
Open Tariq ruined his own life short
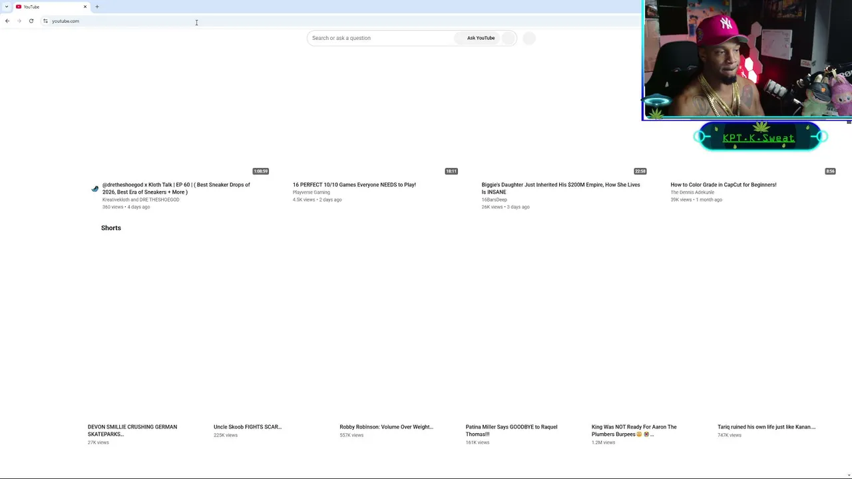point(767,427)
